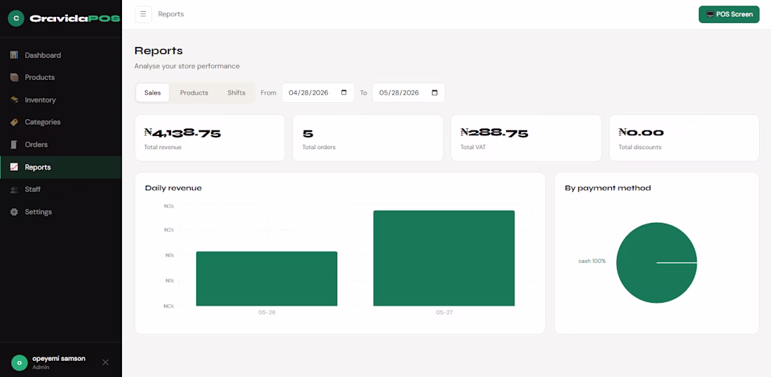The image size is (771, 377).
Task: Navigate to Categories
Action: (x=60, y=122)
